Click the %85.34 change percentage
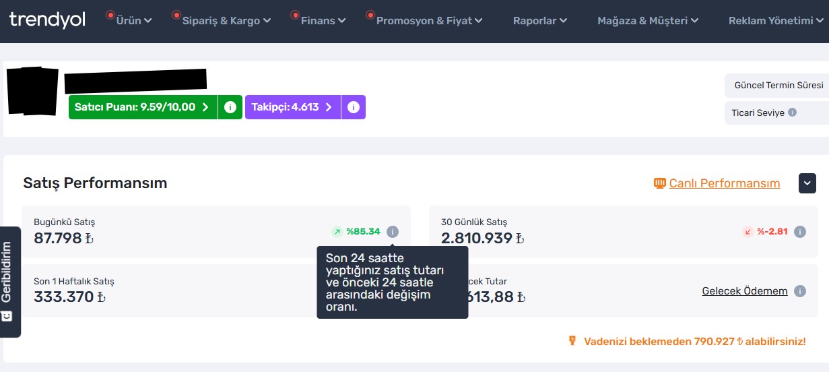829x372 pixels. (x=363, y=232)
